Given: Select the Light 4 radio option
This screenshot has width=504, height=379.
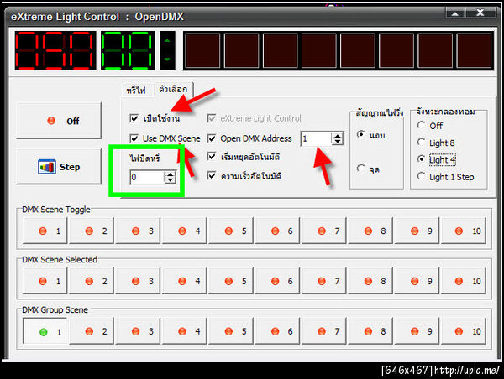Looking at the screenshot, I should [421, 158].
